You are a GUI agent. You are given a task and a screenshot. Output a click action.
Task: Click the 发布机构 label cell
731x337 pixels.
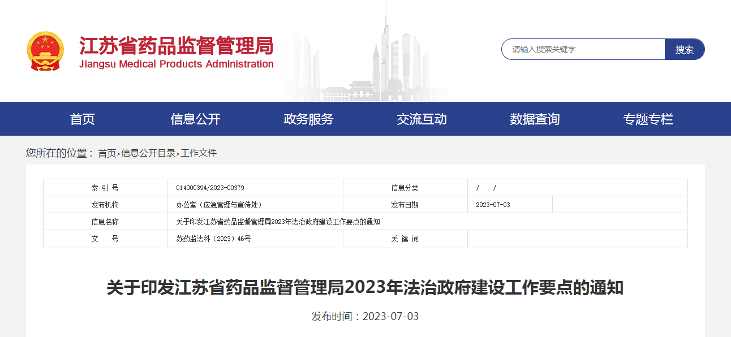pos(105,205)
